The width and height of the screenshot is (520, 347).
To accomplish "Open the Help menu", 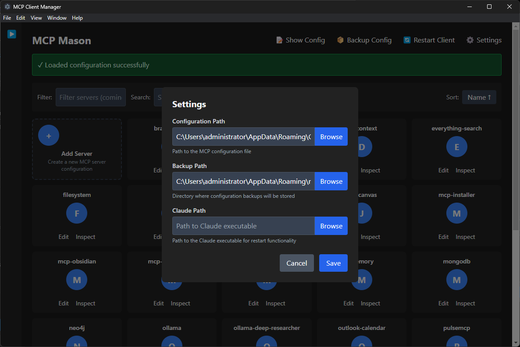I will tap(77, 18).
